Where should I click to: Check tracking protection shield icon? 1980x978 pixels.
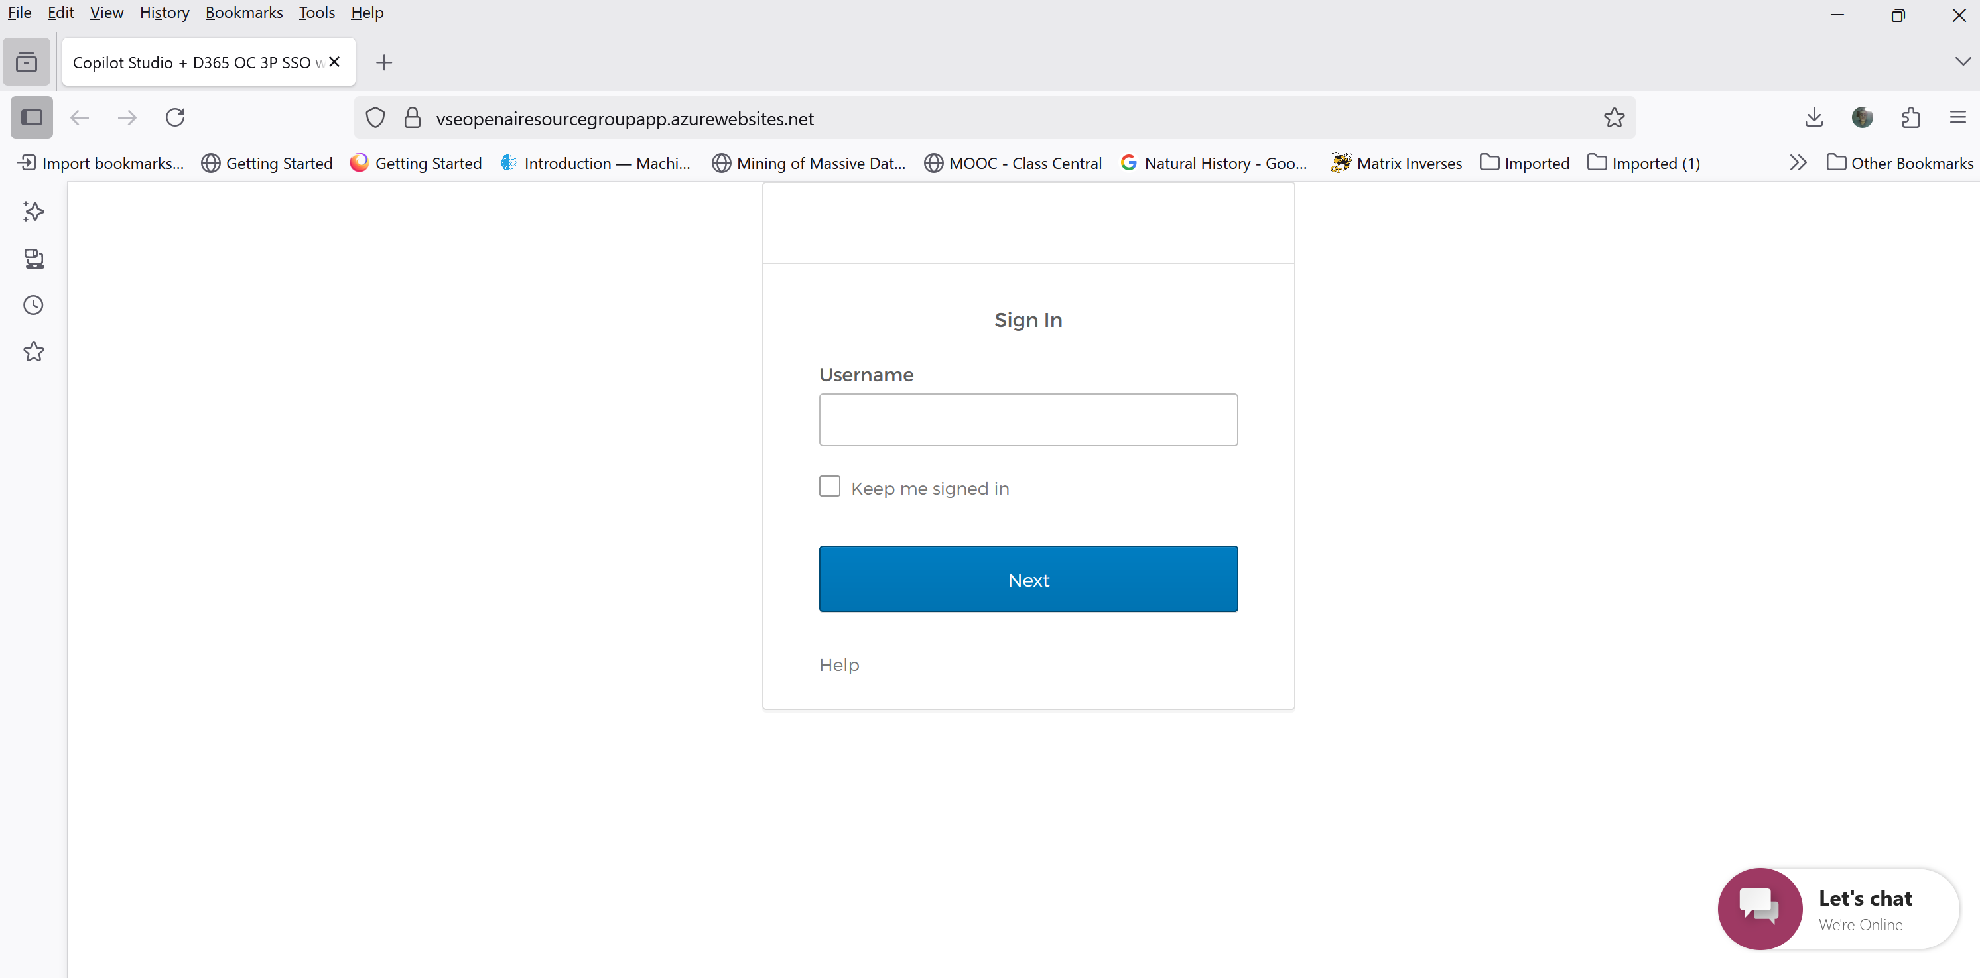pyautogui.click(x=375, y=117)
